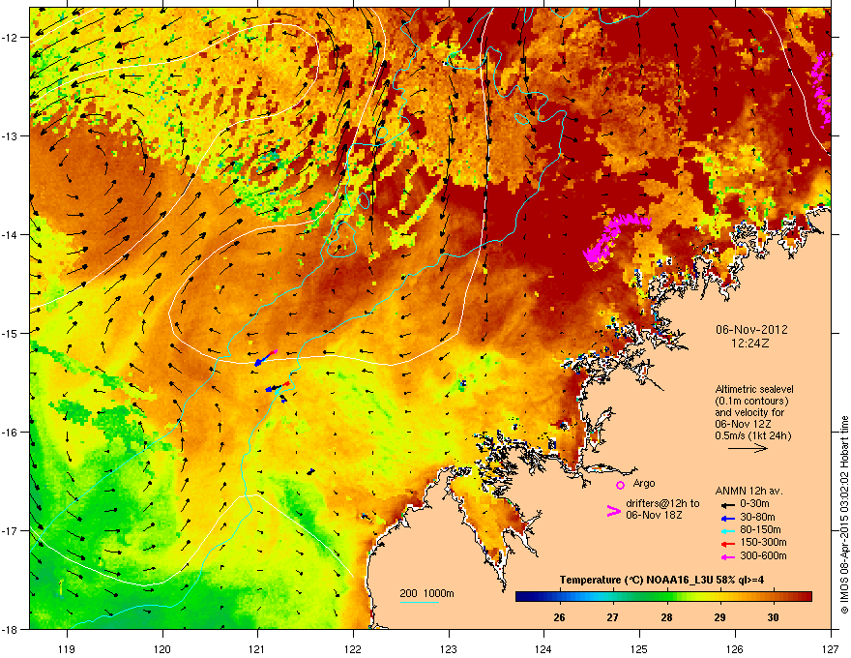
Task: Click the latitude axis label -18
Action: click(10, 629)
